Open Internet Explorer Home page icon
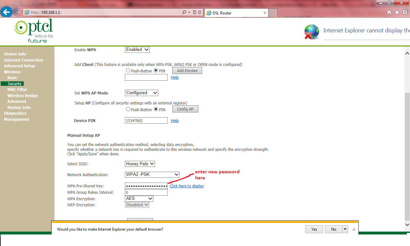This screenshot has height=246, width=410. pos(389,12)
